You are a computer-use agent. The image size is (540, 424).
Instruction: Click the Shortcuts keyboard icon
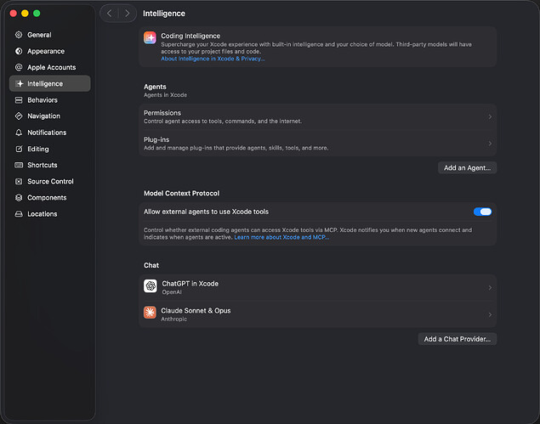(19, 165)
